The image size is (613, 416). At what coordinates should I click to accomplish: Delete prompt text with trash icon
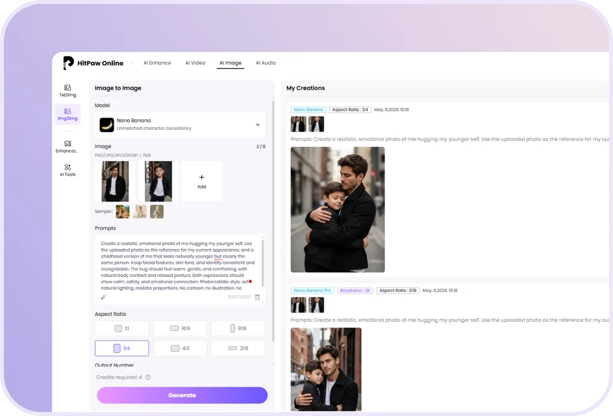257,298
